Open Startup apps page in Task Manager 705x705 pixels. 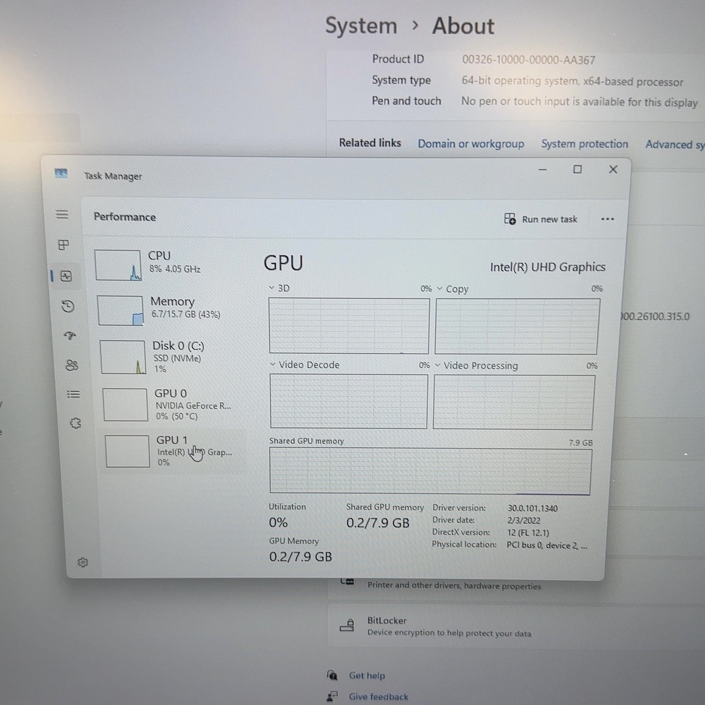(70, 336)
